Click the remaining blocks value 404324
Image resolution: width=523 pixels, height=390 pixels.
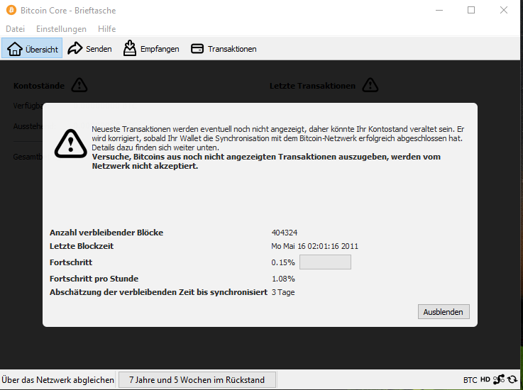[284, 233]
